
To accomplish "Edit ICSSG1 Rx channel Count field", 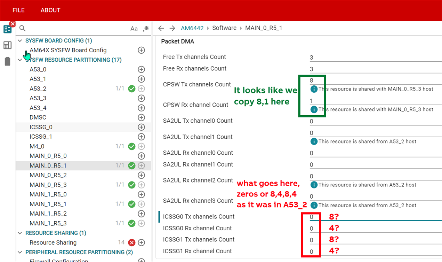I will point(376,252).
